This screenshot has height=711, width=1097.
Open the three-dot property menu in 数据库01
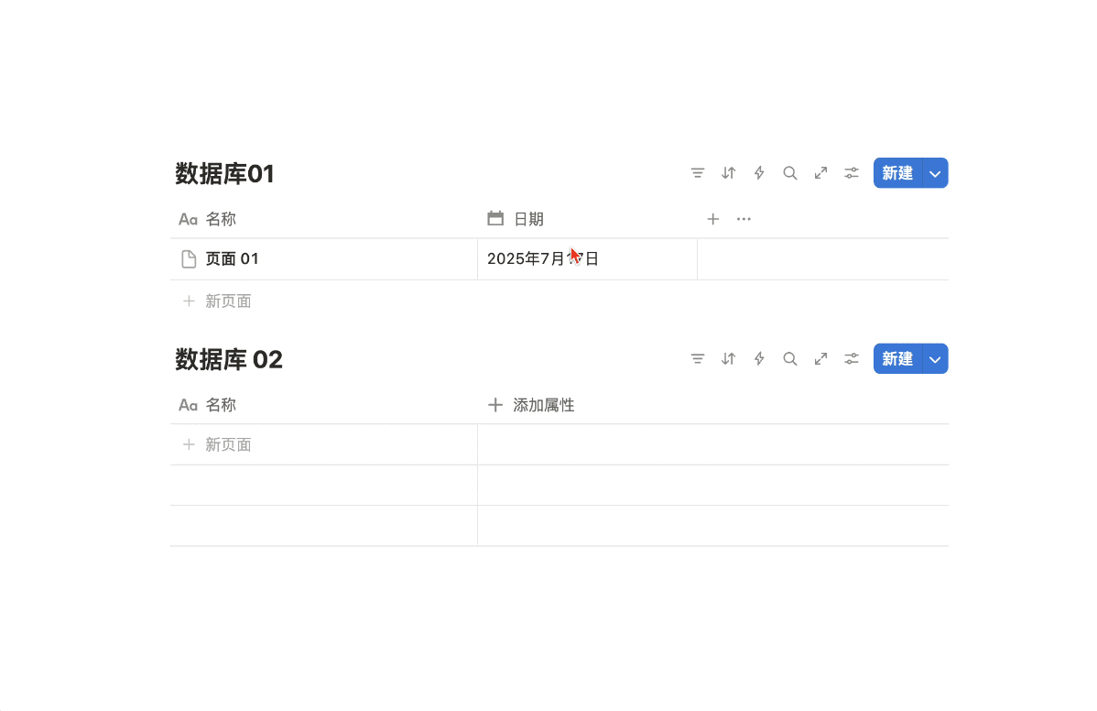[x=744, y=219]
